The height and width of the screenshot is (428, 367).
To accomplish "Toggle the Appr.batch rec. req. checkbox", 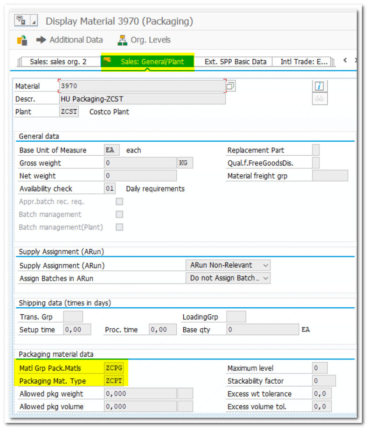I will [119, 202].
